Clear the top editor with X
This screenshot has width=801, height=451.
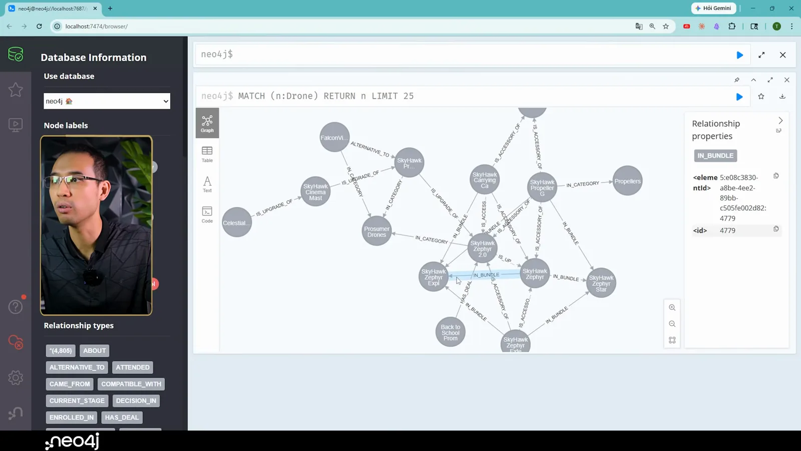click(x=783, y=55)
